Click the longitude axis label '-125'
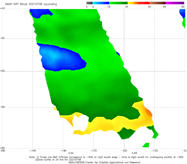 pos(155,151)
